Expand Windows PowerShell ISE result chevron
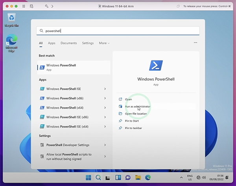 pyautogui.click(x=105, y=89)
